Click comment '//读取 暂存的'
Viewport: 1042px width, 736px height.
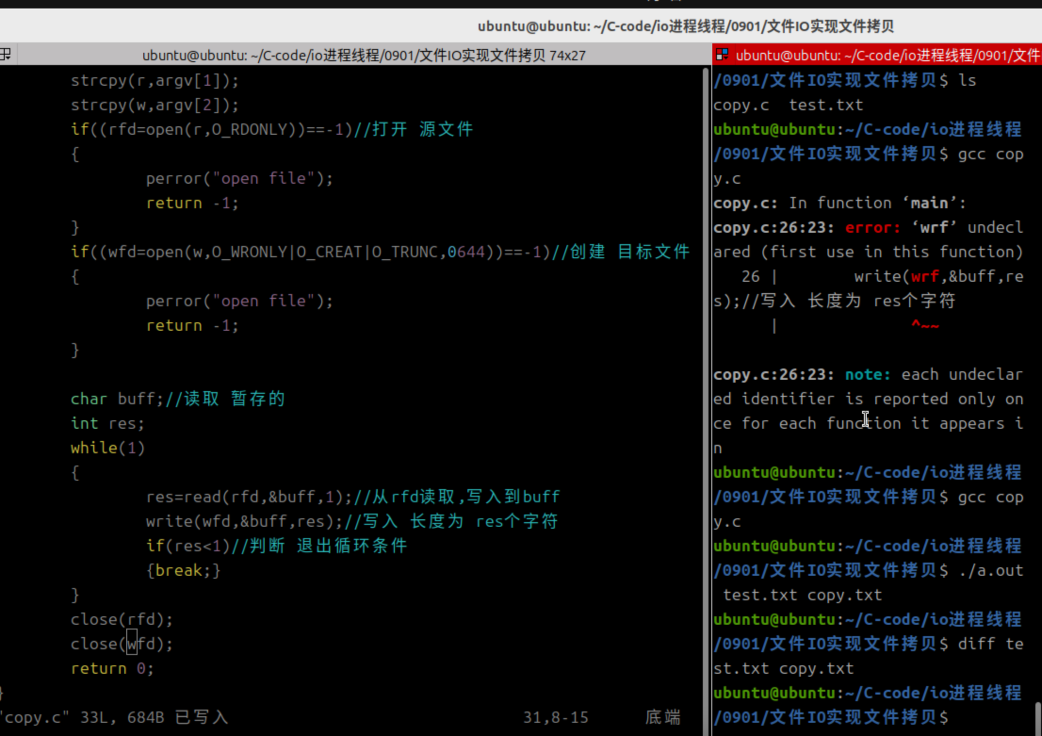tap(225, 399)
